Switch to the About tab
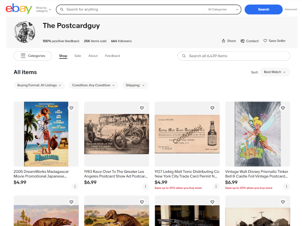 point(92,55)
